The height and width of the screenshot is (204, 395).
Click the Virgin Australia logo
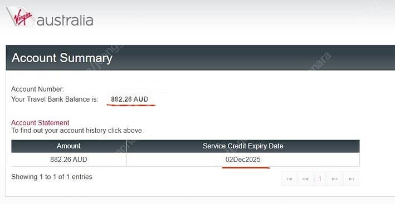click(50, 17)
